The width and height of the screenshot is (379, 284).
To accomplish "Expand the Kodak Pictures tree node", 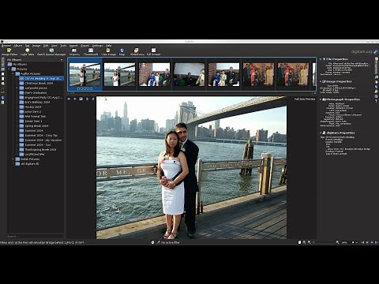I will click(x=13, y=159).
